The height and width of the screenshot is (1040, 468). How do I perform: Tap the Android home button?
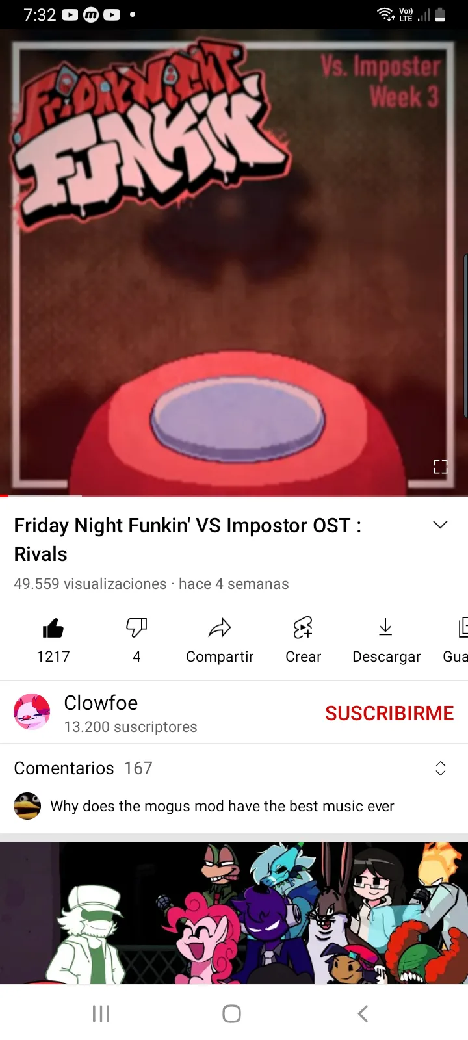point(232,1013)
